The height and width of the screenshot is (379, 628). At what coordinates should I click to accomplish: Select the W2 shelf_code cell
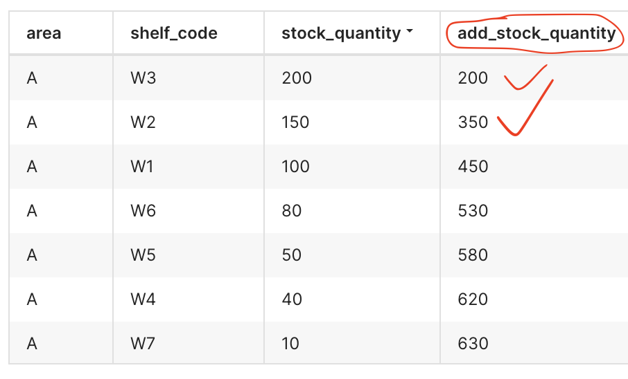(x=143, y=122)
